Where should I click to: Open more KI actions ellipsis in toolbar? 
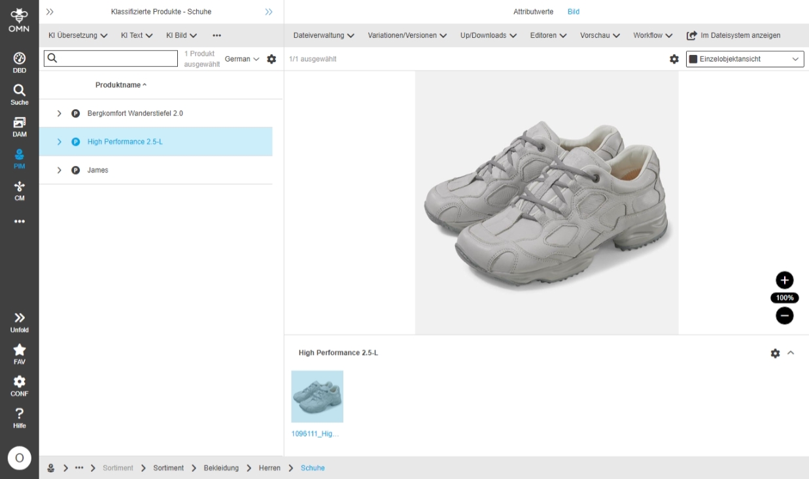216,35
